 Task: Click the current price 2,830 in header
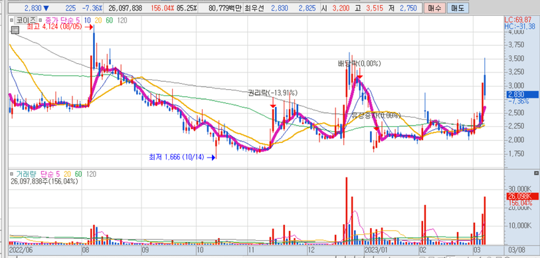pyautogui.click(x=33, y=8)
